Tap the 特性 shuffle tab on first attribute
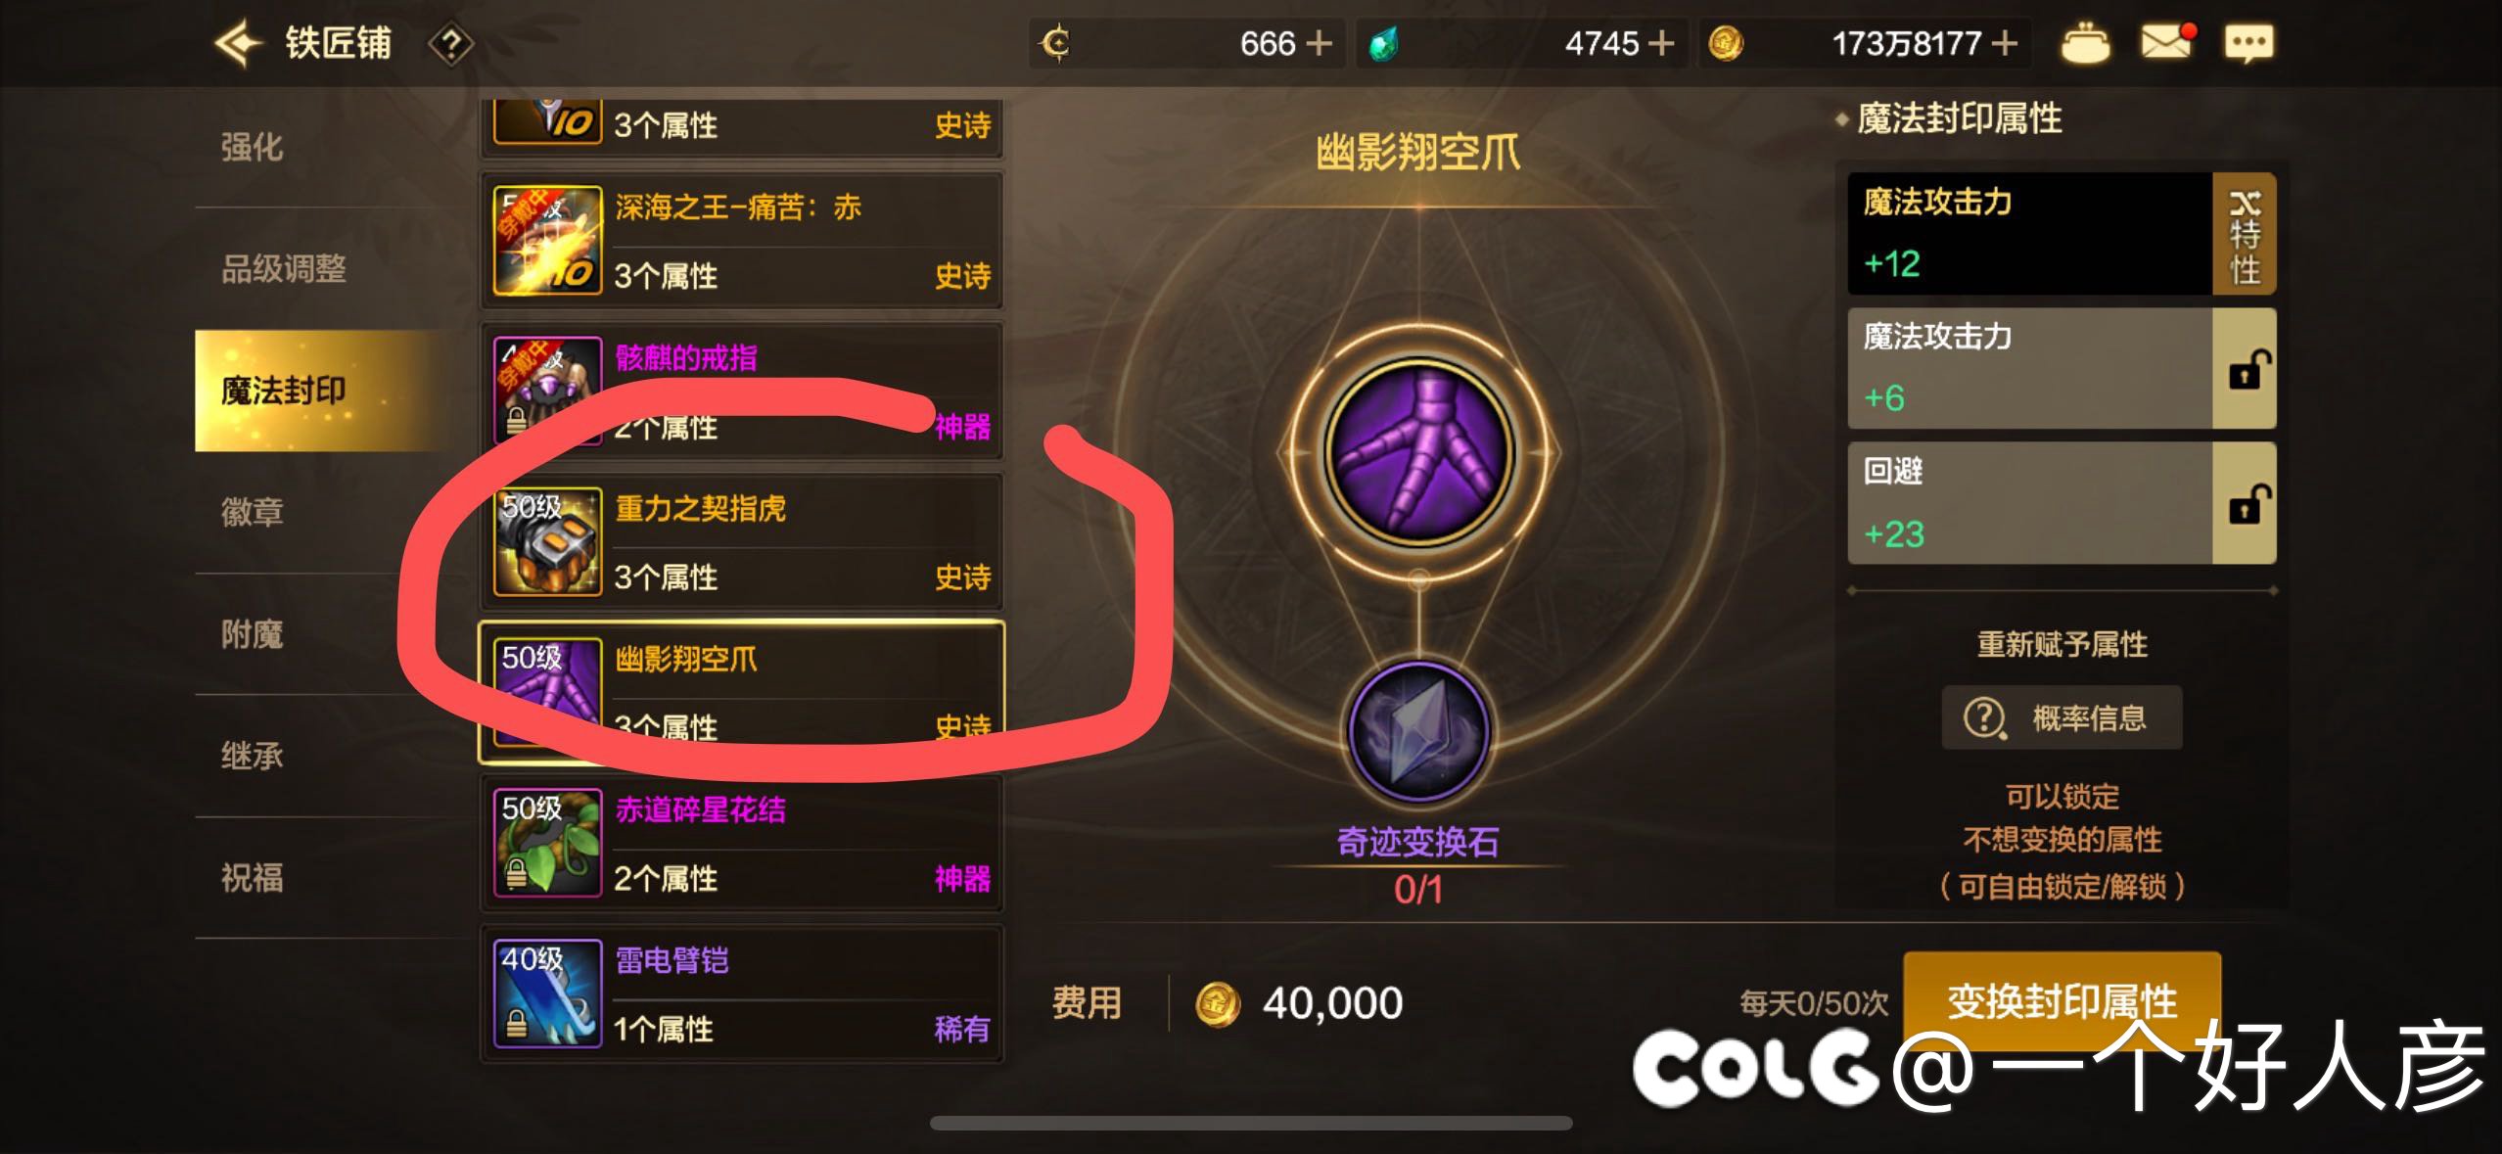Image resolution: width=2502 pixels, height=1154 pixels. pyautogui.click(x=2245, y=234)
